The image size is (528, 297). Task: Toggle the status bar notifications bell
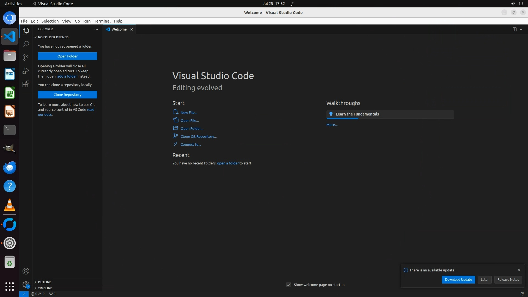pyautogui.click(x=522, y=294)
